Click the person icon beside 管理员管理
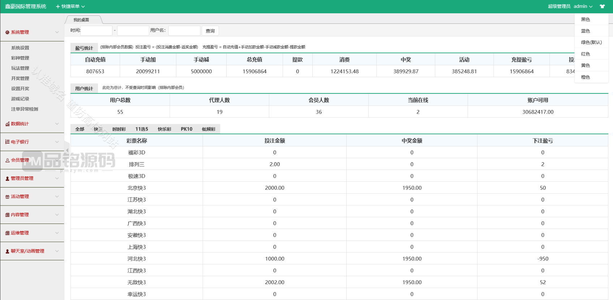This screenshot has width=613, height=300. click(7, 178)
